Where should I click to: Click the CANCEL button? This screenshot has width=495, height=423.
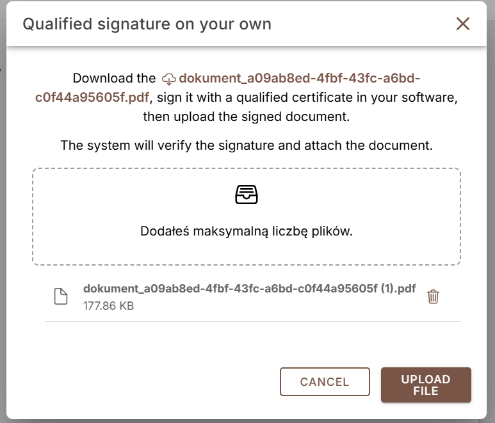325,381
